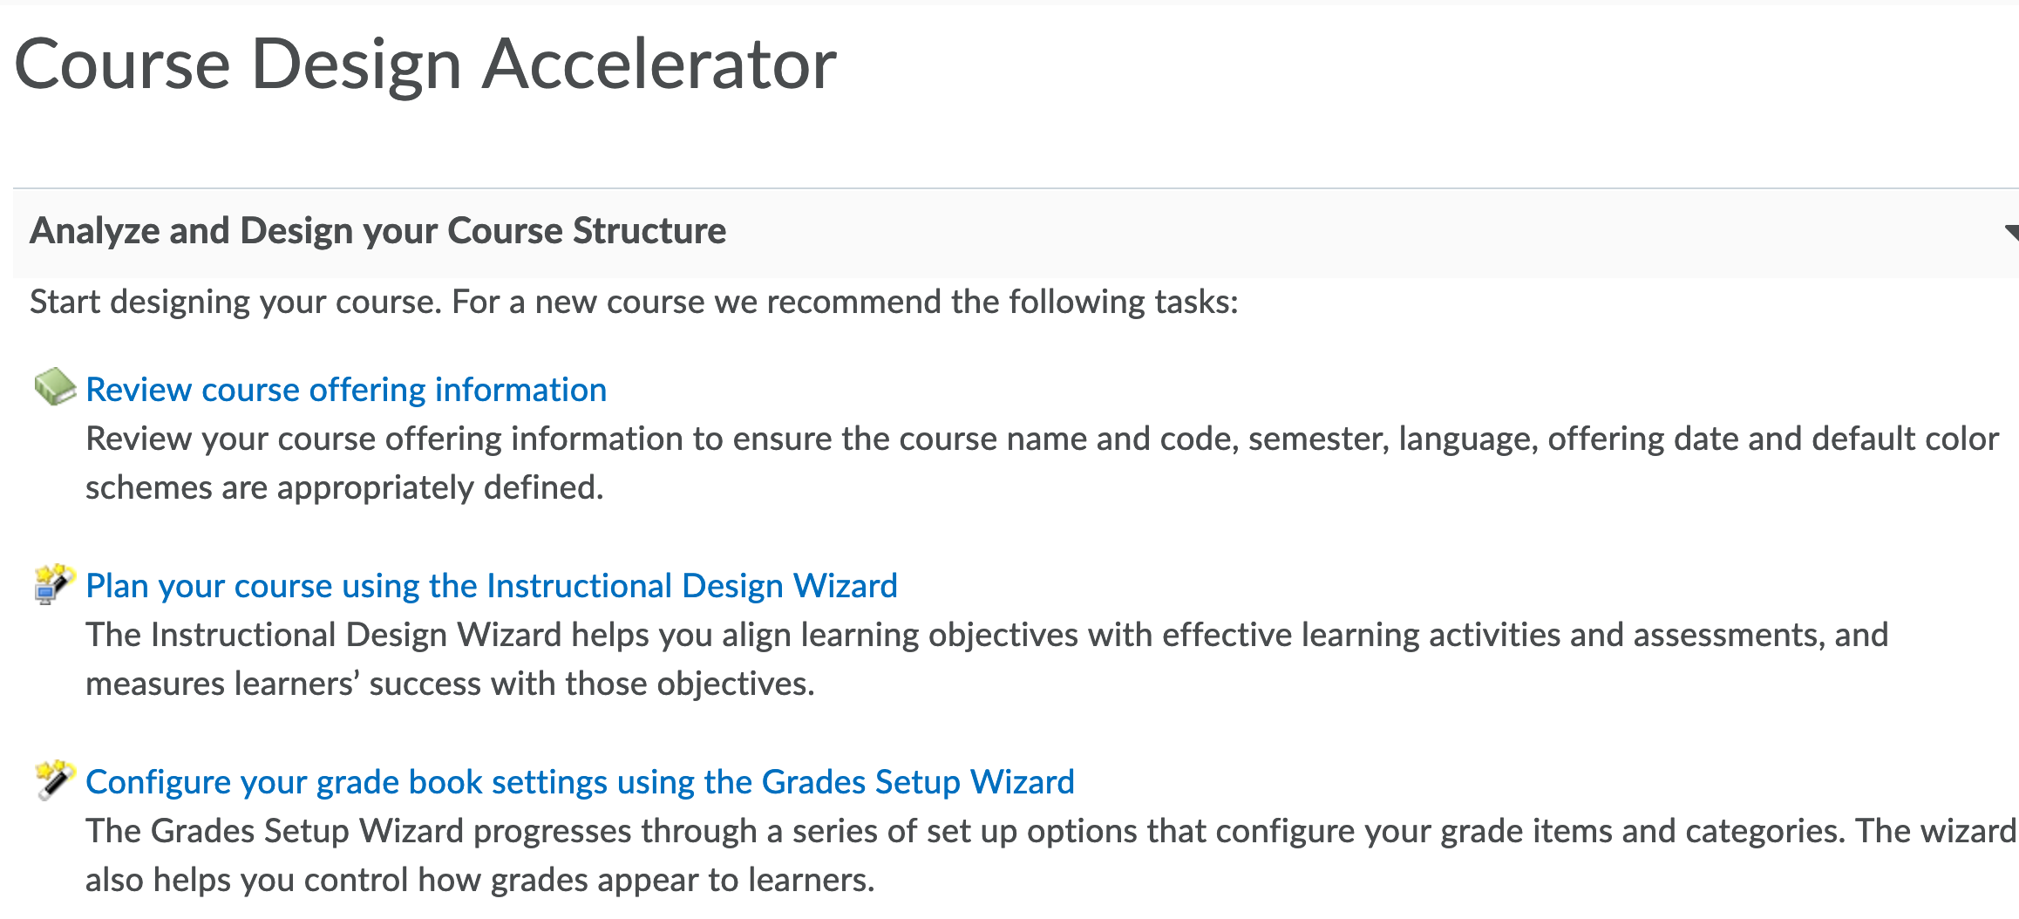
Task: Click the word 'Accelerator' in the page title
Action: [x=659, y=65]
